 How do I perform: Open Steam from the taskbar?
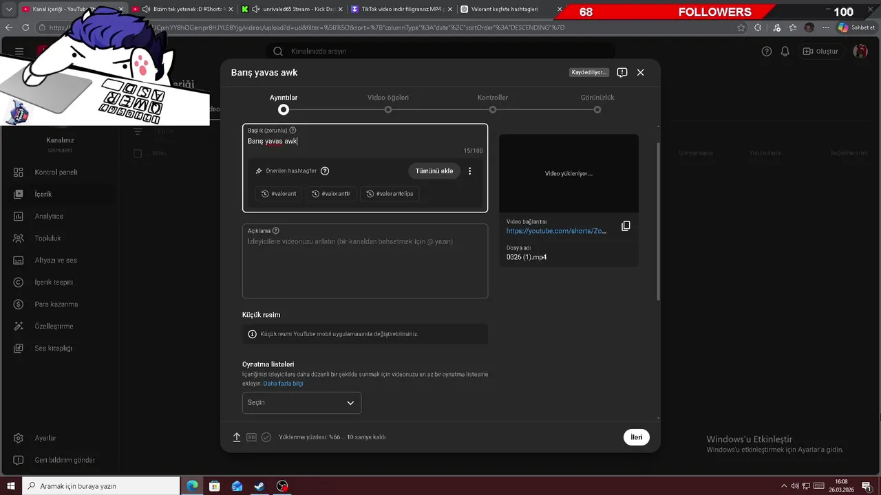(x=259, y=486)
